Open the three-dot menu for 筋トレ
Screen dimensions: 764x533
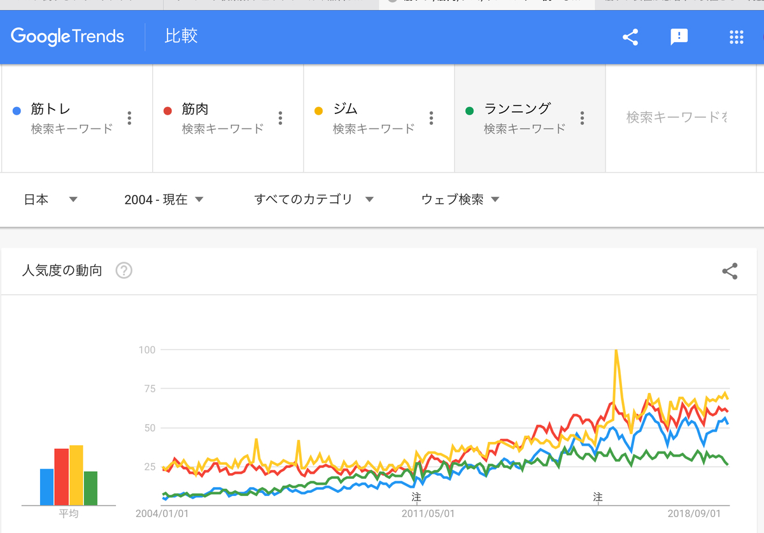129,118
